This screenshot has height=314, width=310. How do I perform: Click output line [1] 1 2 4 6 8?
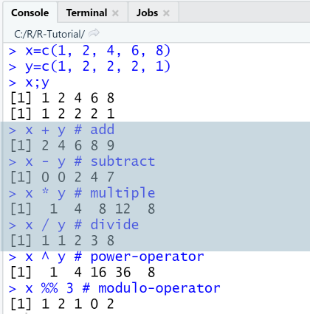tap(63, 98)
